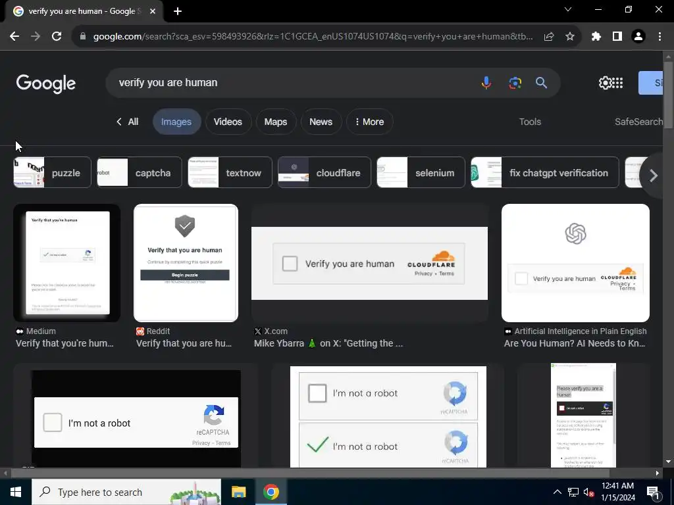Open the Google apps grid
674x505 pixels.
[617, 82]
